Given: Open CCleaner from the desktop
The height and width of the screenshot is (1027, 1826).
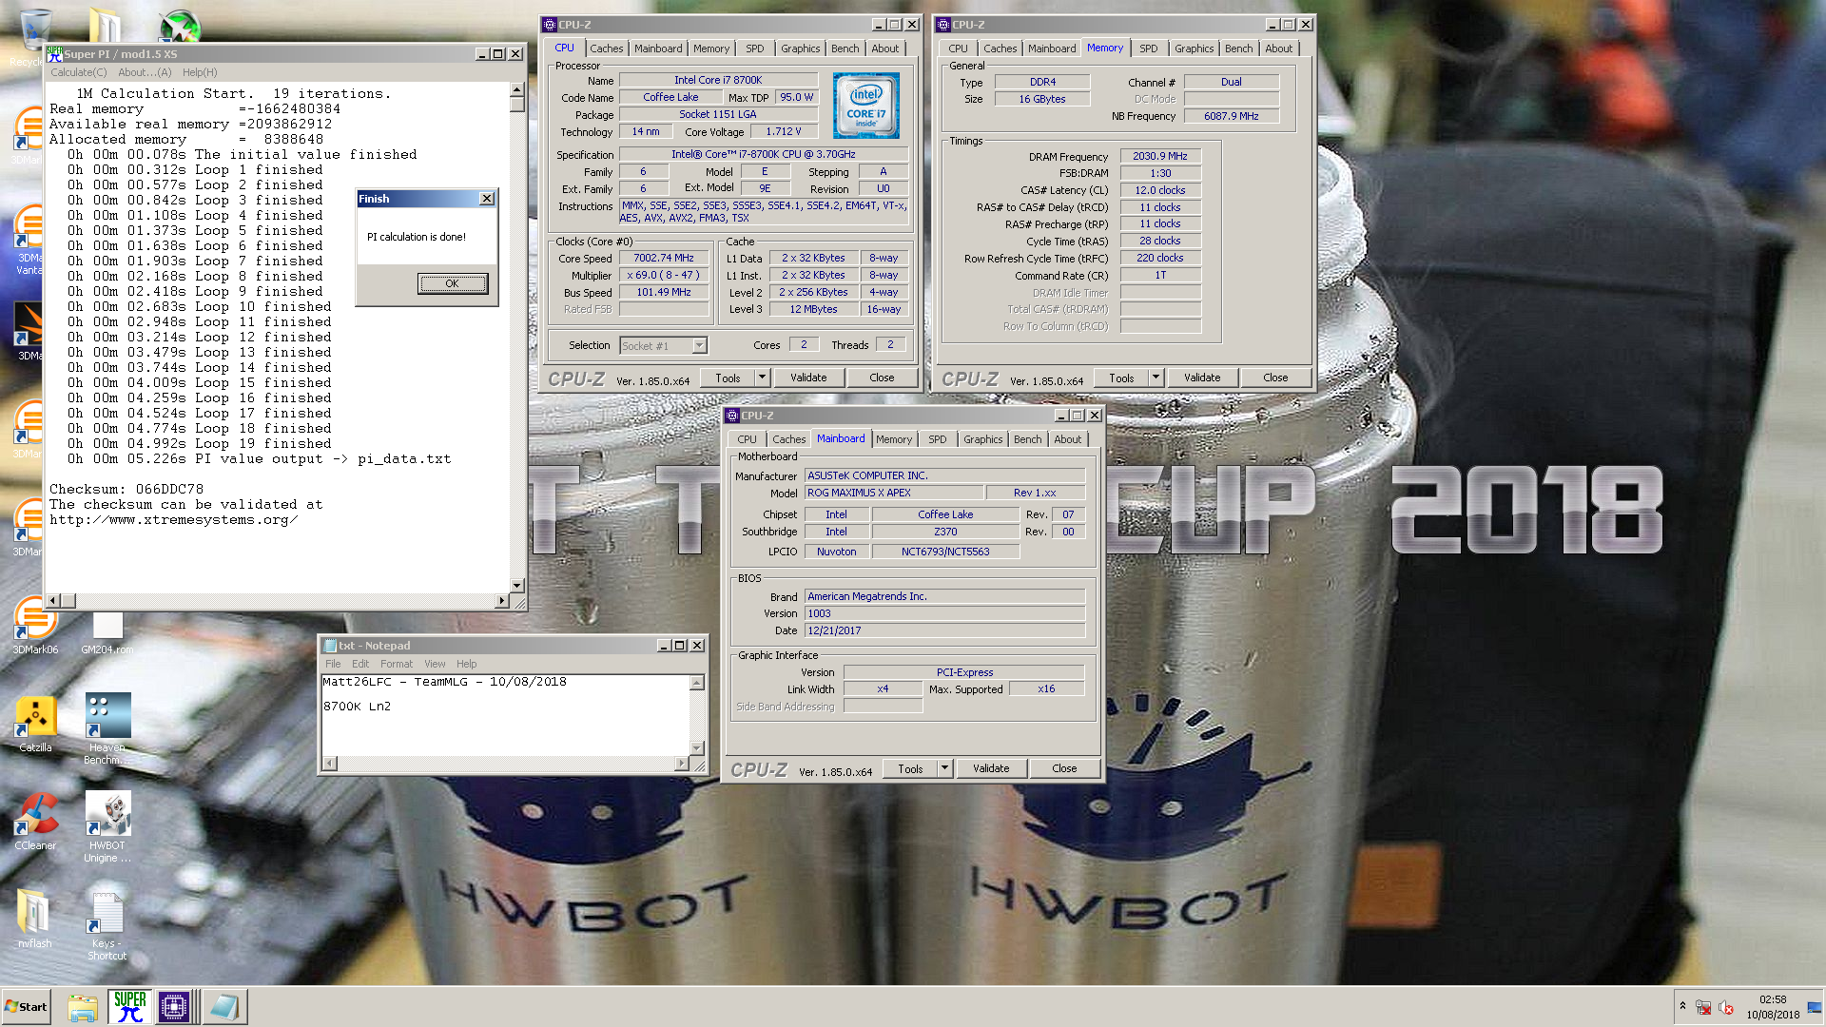Looking at the screenshot, I should click(35, 821).
